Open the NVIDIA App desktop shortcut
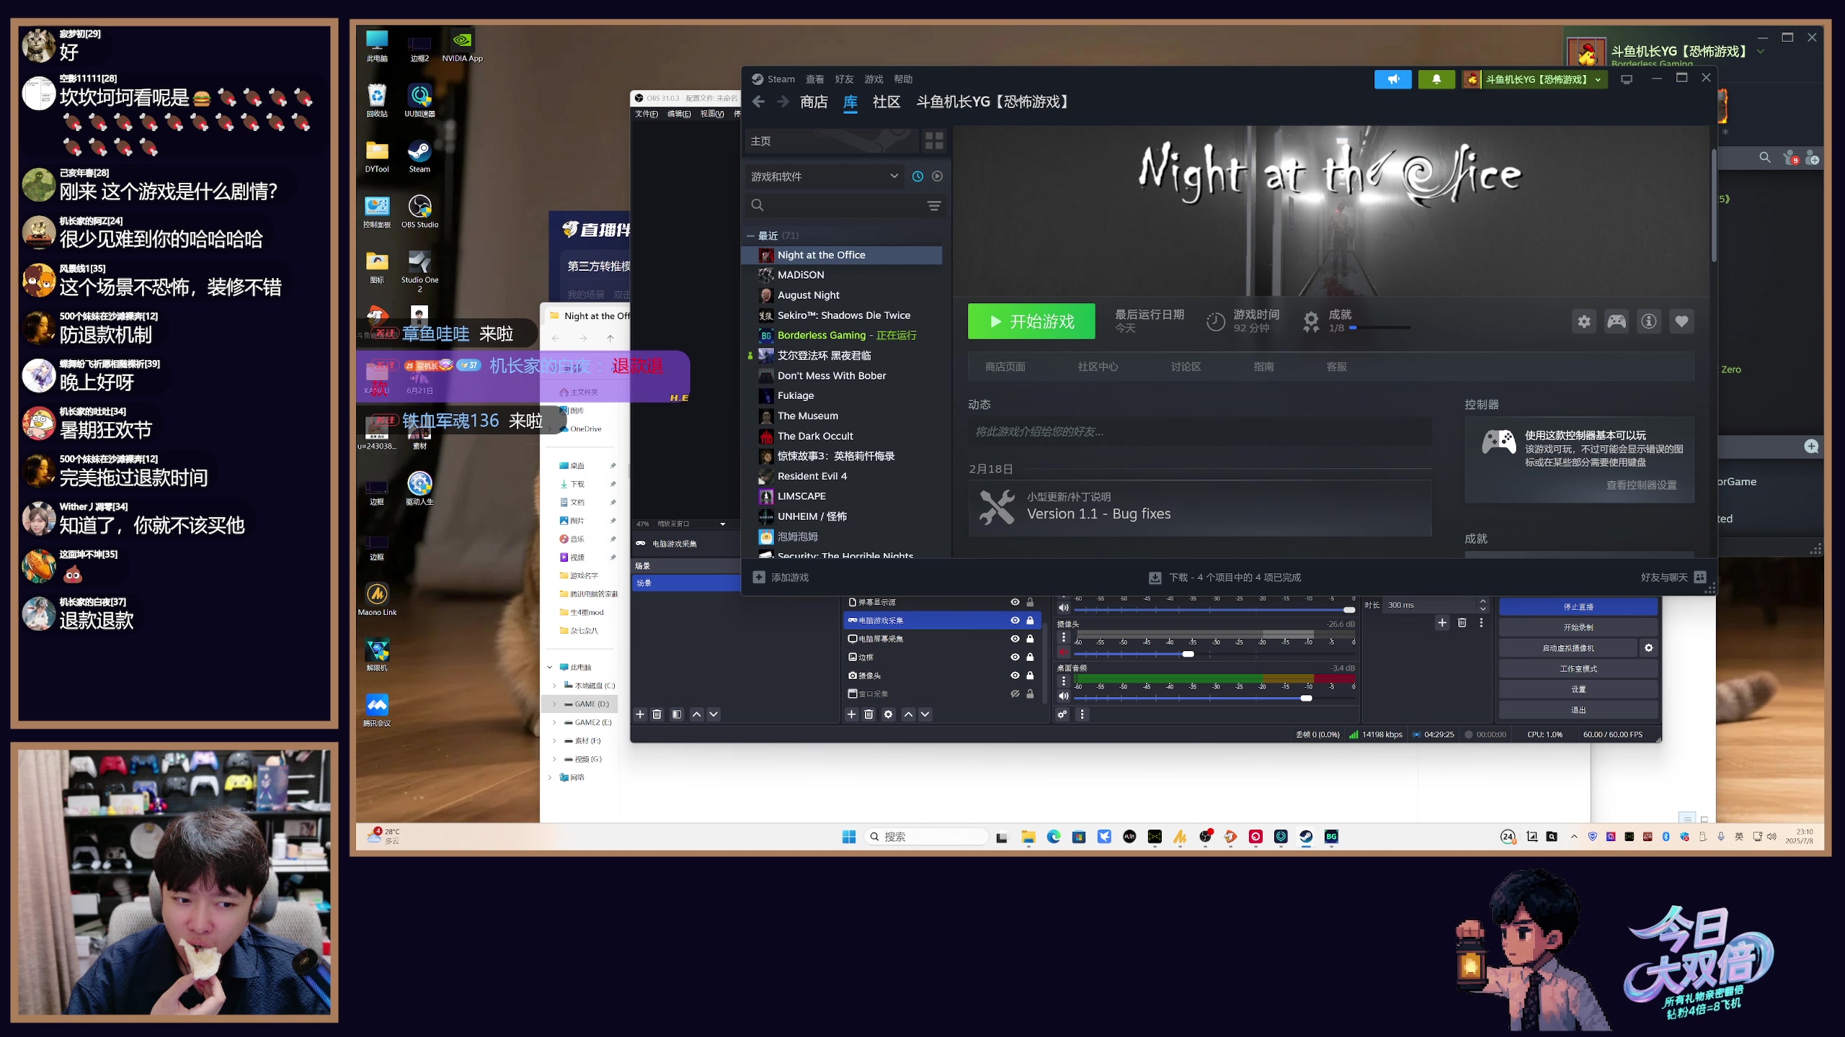The height and width of the screenshot is (1037, 1845). coord(462,45)
